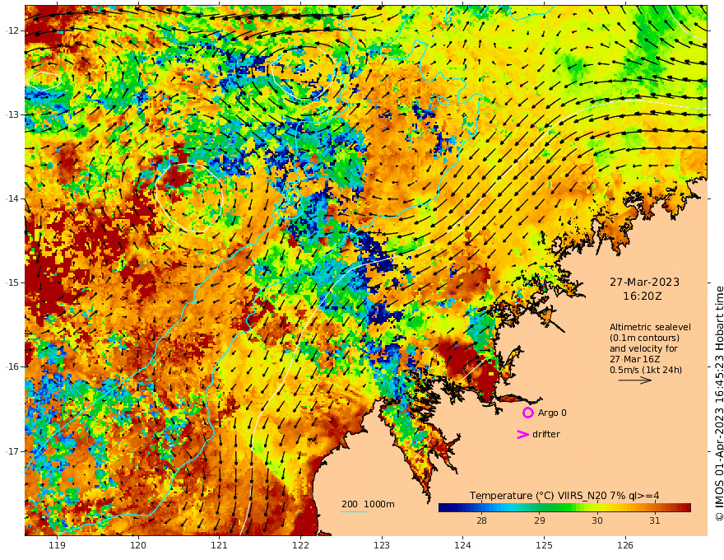Click the colorbar value 28

[481, 520]
